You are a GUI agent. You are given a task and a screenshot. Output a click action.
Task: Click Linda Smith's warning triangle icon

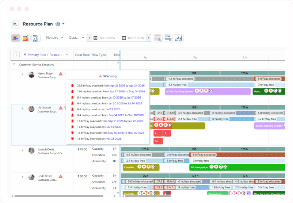pos(61,176)
